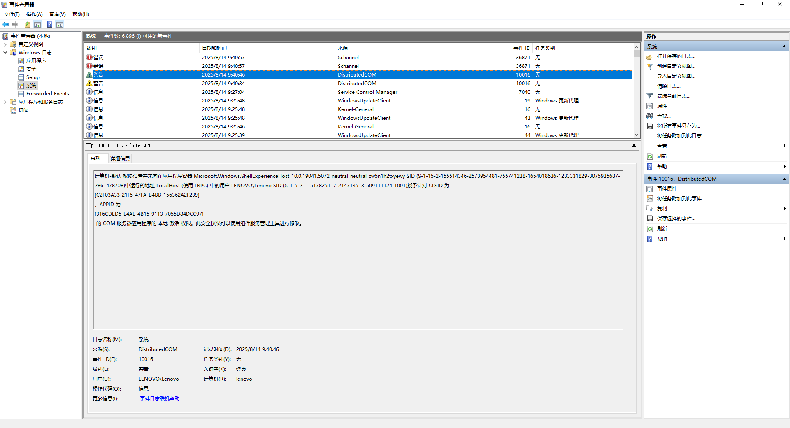Select Kernel-General event at 9:25:46

coord(358,127)
